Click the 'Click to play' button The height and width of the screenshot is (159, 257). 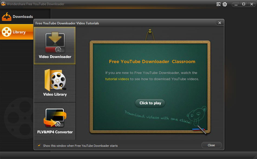150,103
